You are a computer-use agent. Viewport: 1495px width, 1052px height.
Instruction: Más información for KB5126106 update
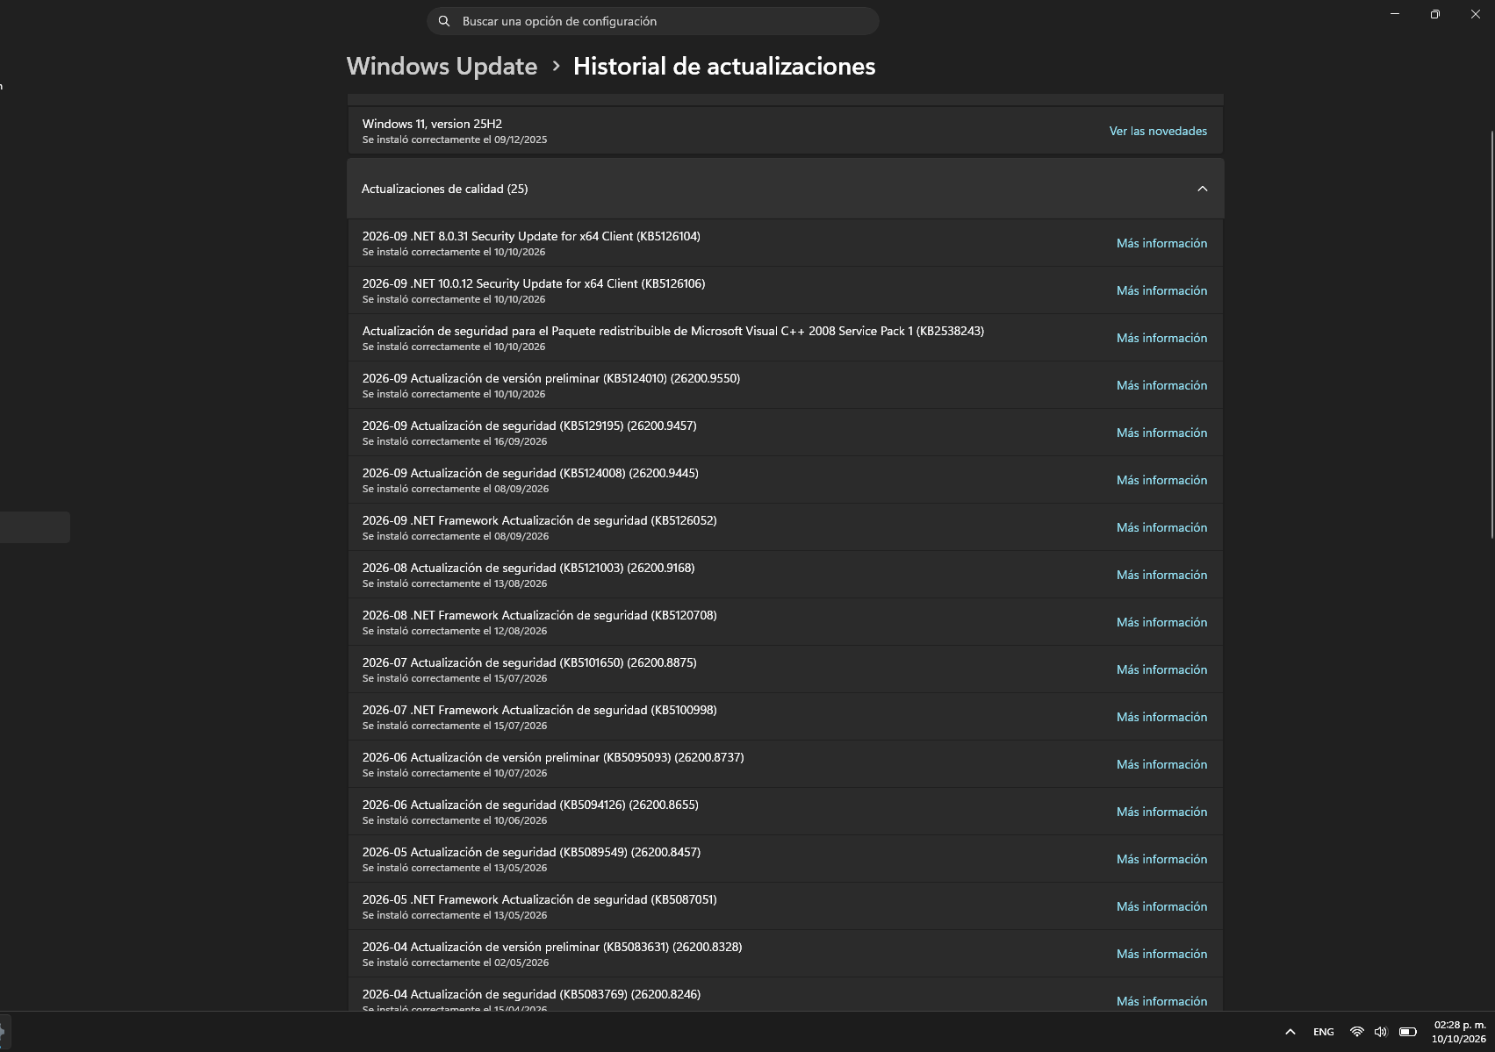pyautogui.click(x=1161, y=290)
